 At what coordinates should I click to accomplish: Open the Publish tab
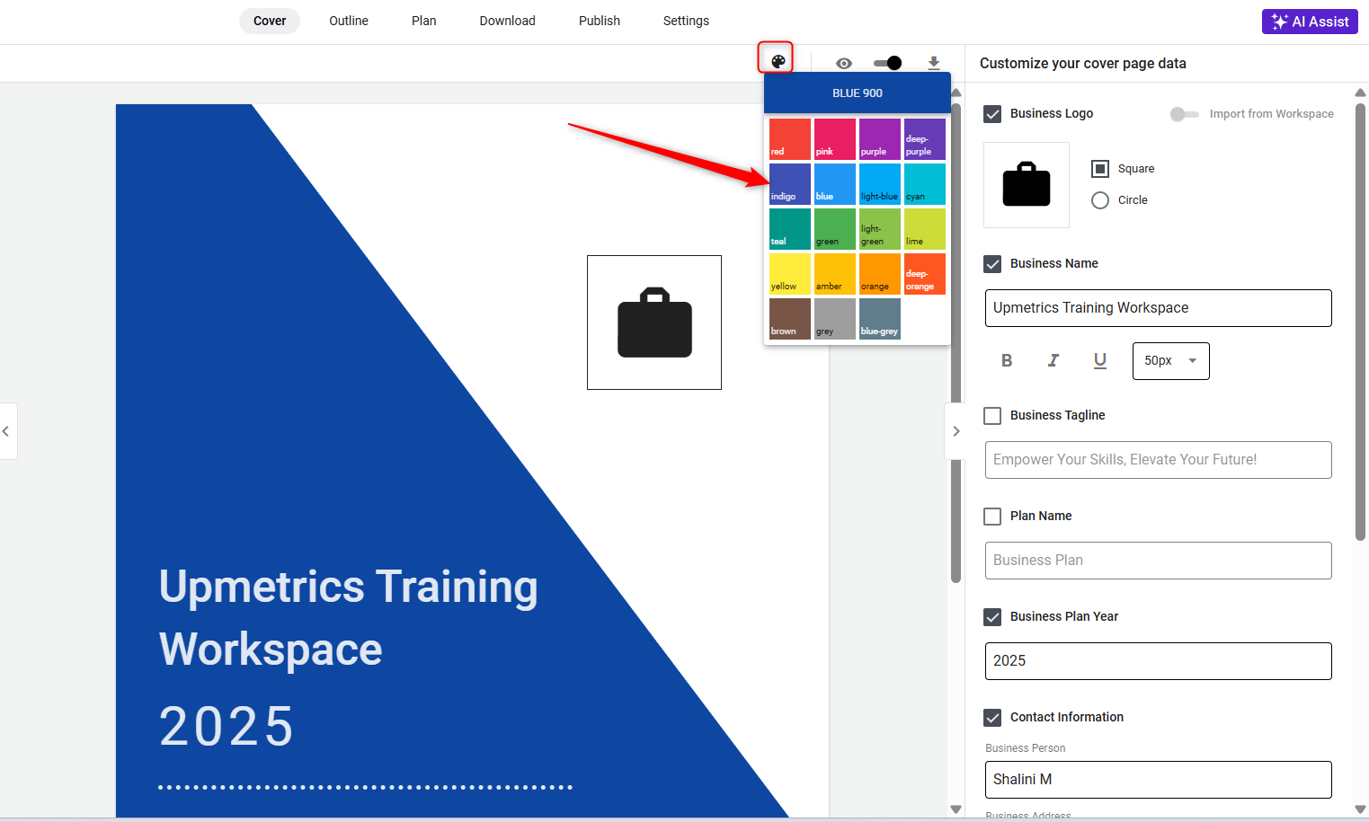(x=600, y=21)
